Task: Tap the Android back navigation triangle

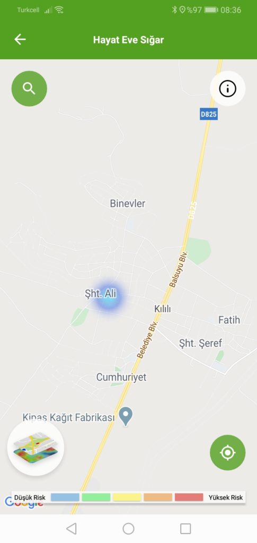Action: click(x=71, y=529)
